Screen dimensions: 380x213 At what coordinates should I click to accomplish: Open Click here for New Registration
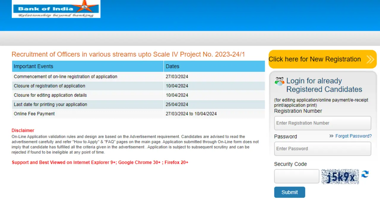tap(315, 59)
